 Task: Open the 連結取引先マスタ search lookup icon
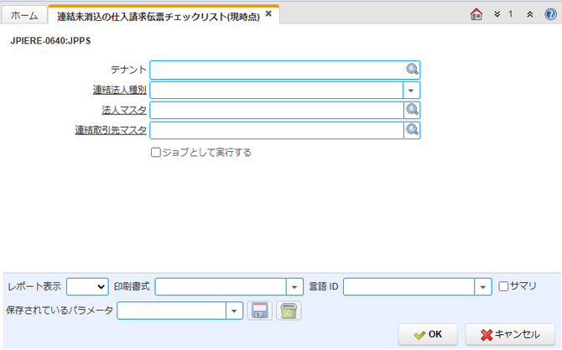click(x=412, y=130)
